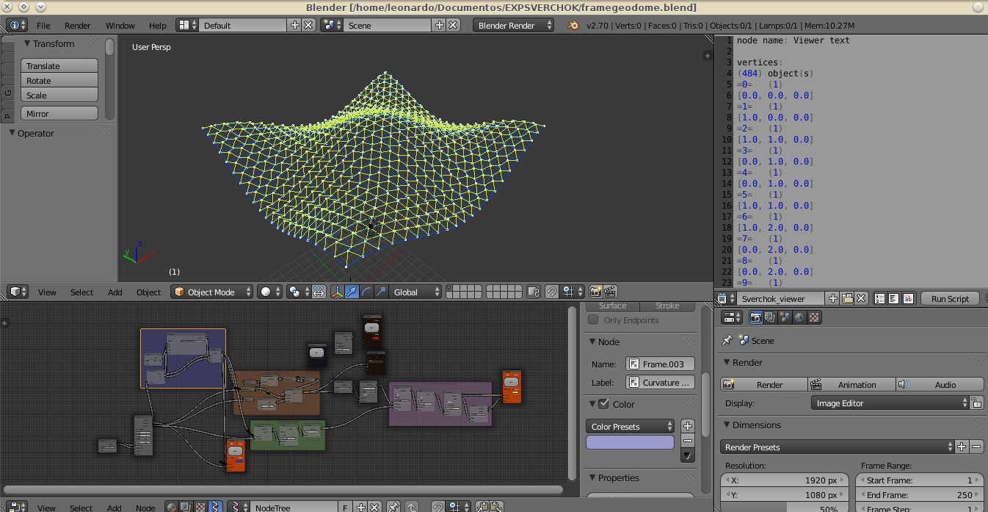Pin the Scene context in Properties
Viewport: 988px width, 512px height.
pyautogui.click(x=727, y=341)
